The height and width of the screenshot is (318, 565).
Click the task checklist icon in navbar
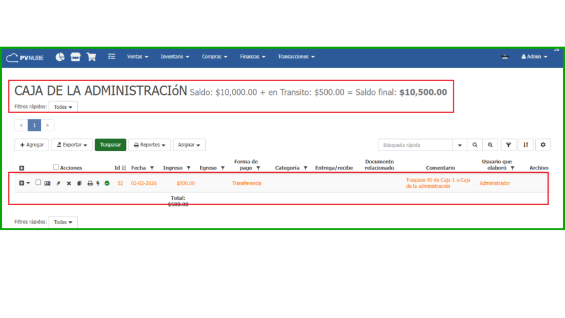click(x=111, y=57)
